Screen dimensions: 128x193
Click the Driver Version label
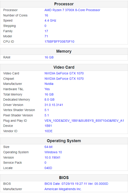click(x=13, y=105)
